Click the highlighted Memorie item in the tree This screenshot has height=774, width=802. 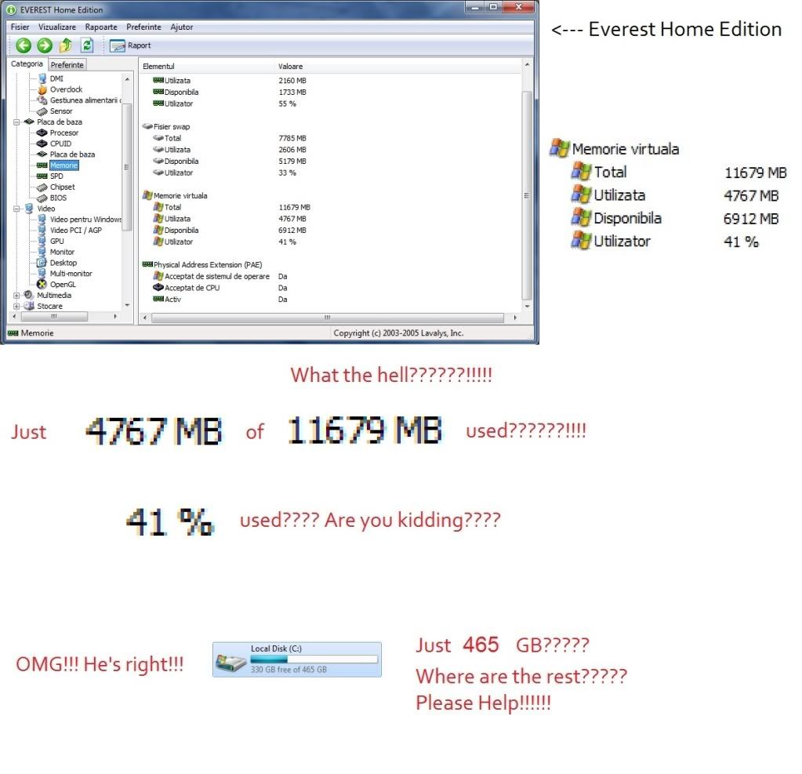64,165
